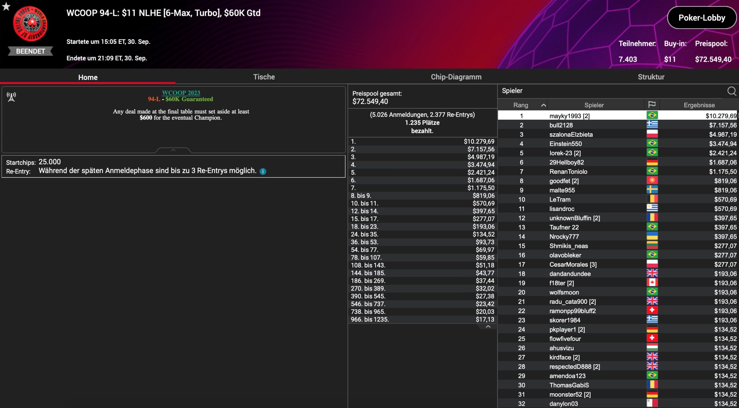Viewport: 739px width, 408px height.
Task: Click the WCOOP tournament logo
Action: [x=30, y=24]
